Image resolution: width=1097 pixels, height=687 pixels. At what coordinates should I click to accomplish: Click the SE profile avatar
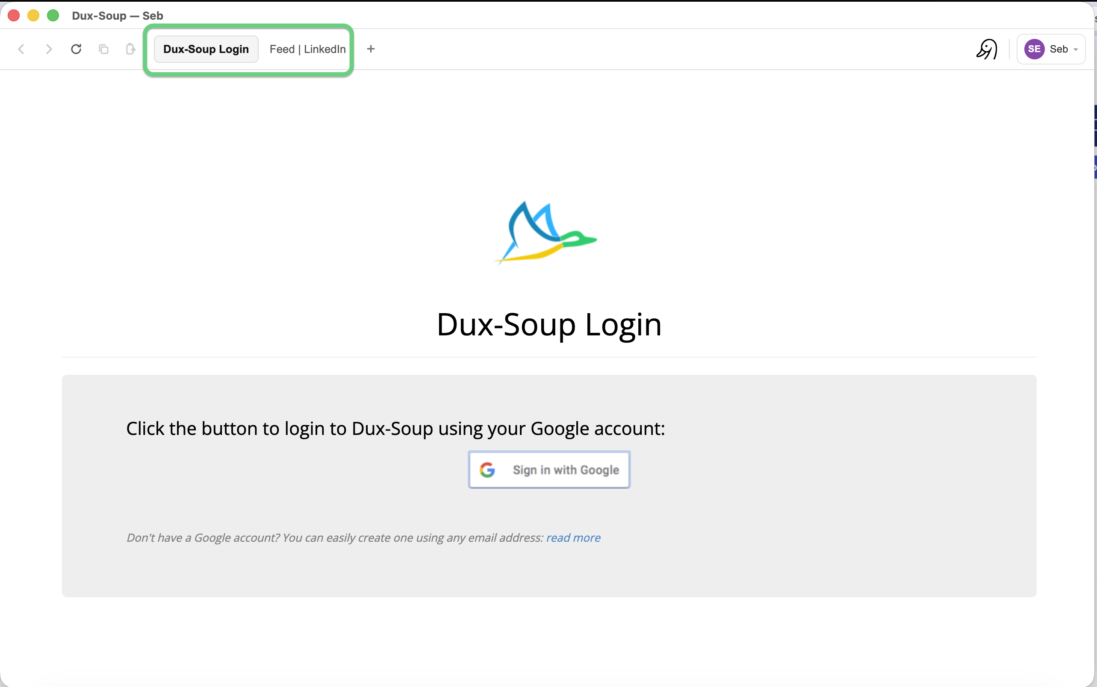tap(1034, 49)
